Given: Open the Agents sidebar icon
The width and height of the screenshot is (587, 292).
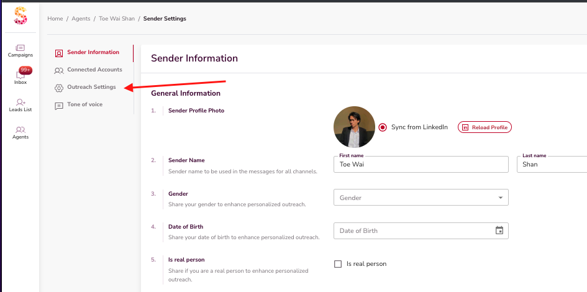Looking at the screenshot, I should tap(20, 130).
